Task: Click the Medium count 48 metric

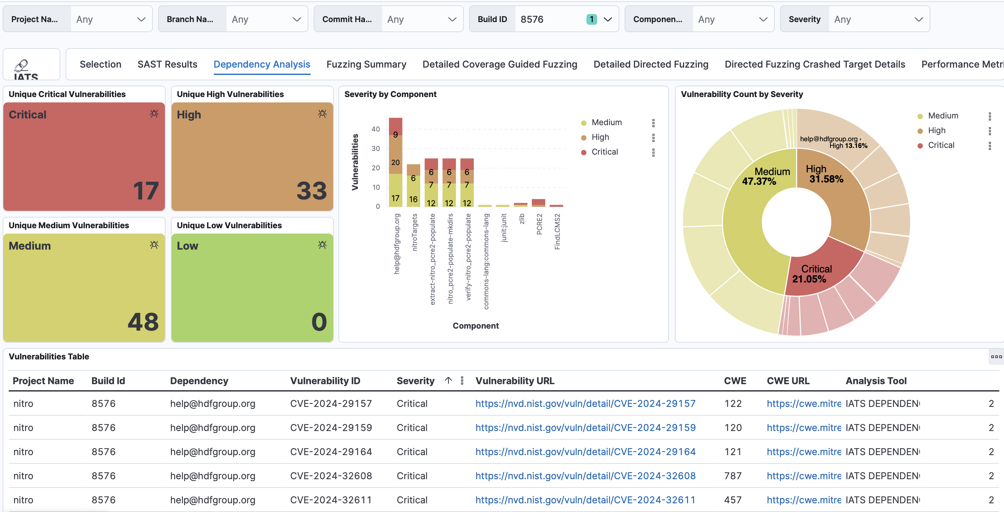Action: click(143, 322)
